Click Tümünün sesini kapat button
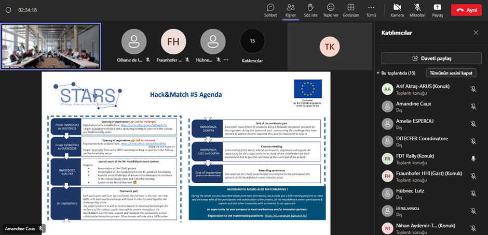The image size is (488, 235). [x=451, y=74]
